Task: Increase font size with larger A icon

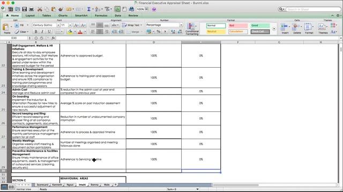Action: 76,25
